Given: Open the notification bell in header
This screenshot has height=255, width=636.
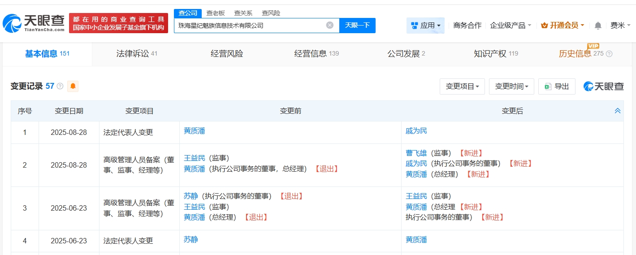Looking at the screenshot, I should 598,26.
